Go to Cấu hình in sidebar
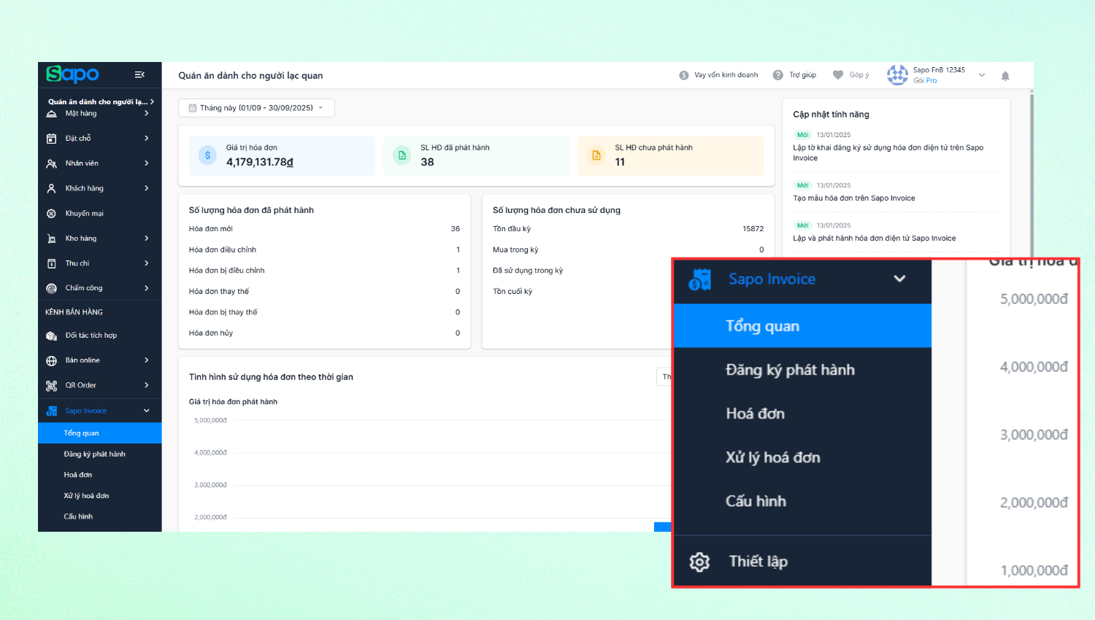 tap(78, 516)
